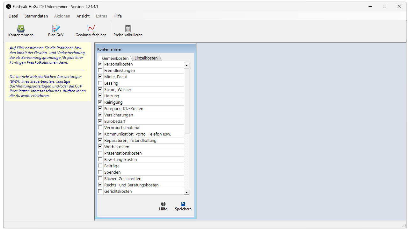Click the Plan GuV toolbar icon
Screen dimensions: 410x230
point(56,29)
